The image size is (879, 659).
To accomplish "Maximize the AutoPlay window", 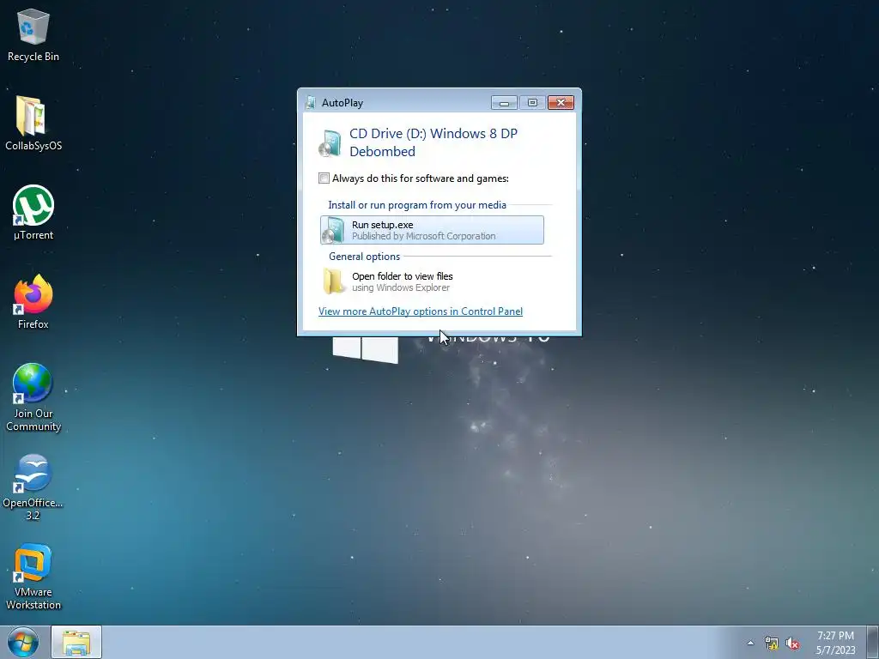I will click(532, 103).
